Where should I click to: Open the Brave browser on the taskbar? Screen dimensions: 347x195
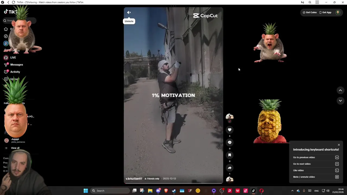point(166,191)
